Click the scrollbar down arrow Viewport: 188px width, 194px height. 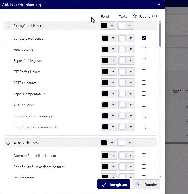160,177
